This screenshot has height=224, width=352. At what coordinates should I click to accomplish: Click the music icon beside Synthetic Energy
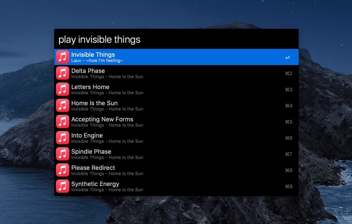pos(63,186)
